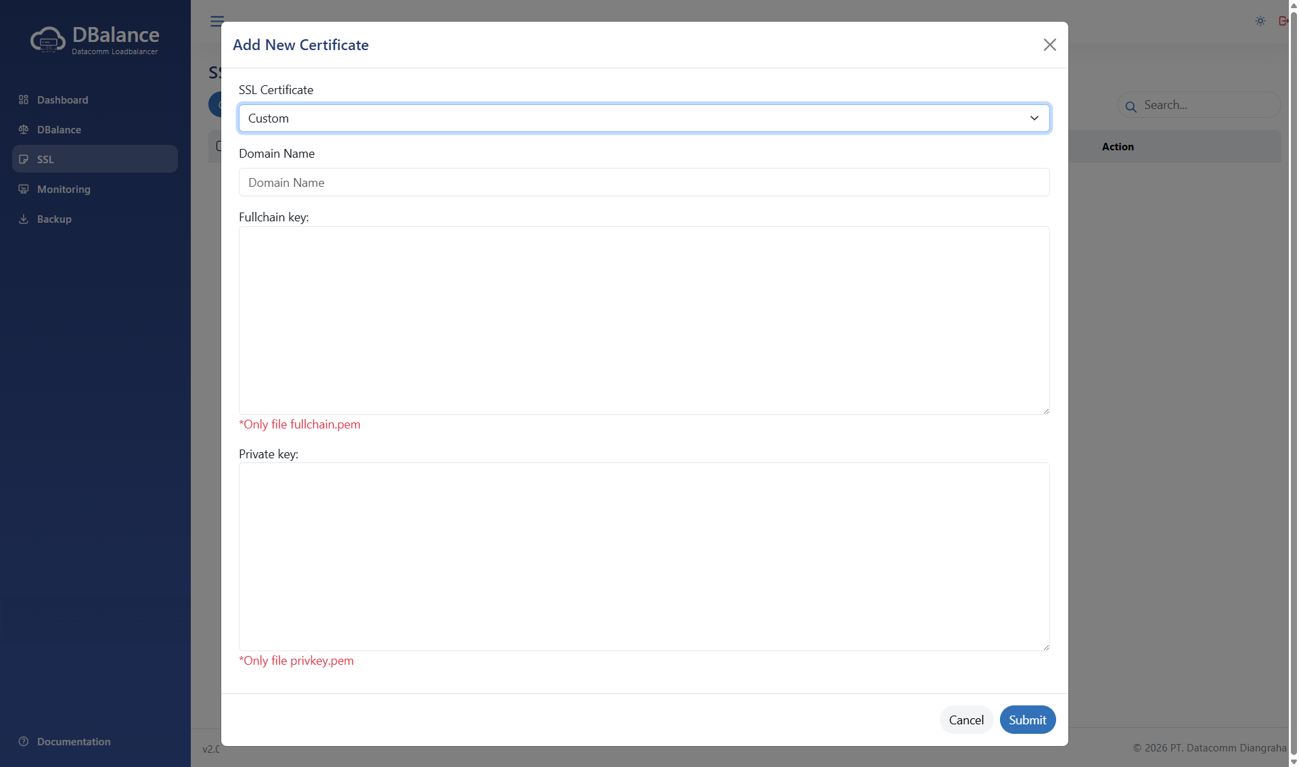This screenshot has width=1299, height=767.
Task: Toggle the light theme sun icon
Action: (x=1260, y=21)
